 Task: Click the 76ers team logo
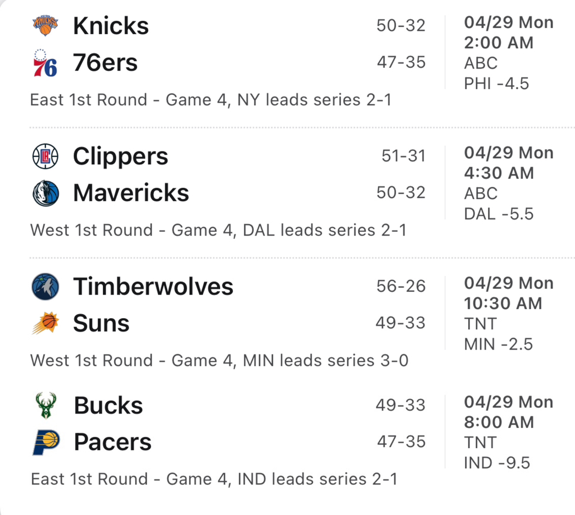(x=45, y=63)
